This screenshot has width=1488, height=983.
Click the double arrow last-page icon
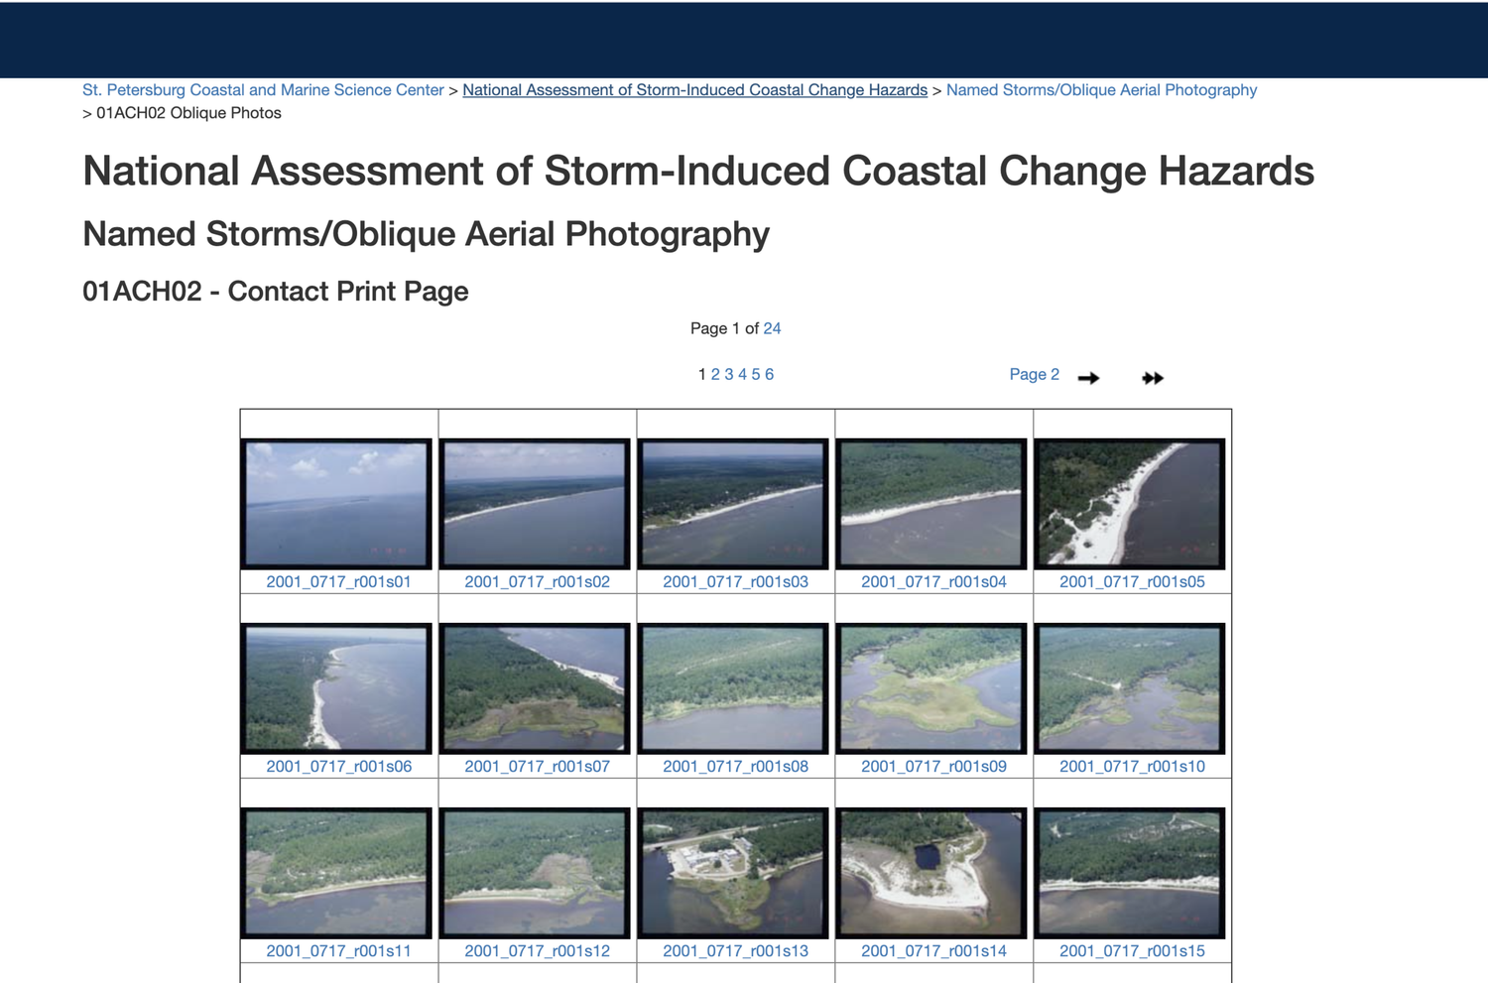[x=1152, y=378]
